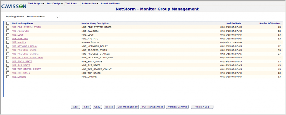The height and width of the screenshot is (115, 286).
Task: Click the monitor count 23 cell
Action: tap(279, 31)
